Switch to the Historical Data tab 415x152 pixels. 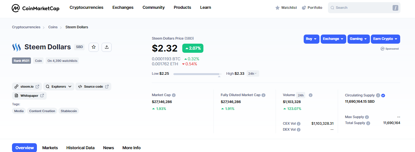80,148
